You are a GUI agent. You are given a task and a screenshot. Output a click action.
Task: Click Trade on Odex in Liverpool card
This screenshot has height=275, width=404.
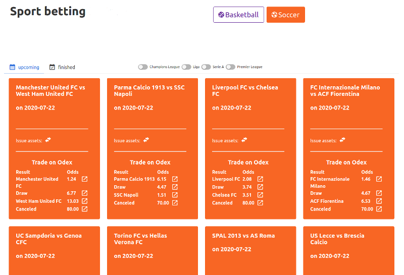click(x=248, y=162)
